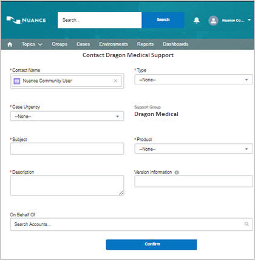Open the Reports tab
Image resolution: width=255 pixels, height=260 pixels.
pyautogui.click(x=145, y=44)
